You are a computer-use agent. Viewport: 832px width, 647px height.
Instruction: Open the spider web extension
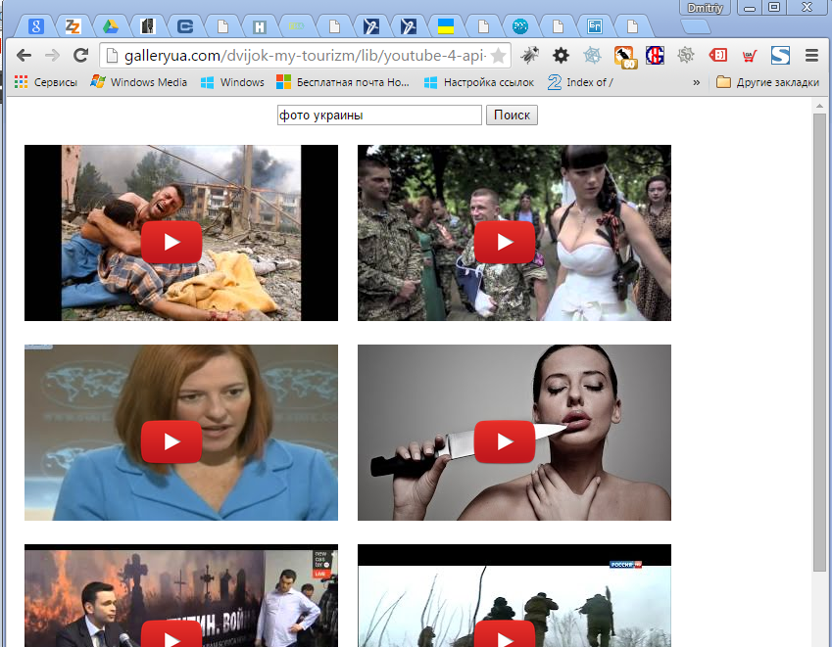592,55
